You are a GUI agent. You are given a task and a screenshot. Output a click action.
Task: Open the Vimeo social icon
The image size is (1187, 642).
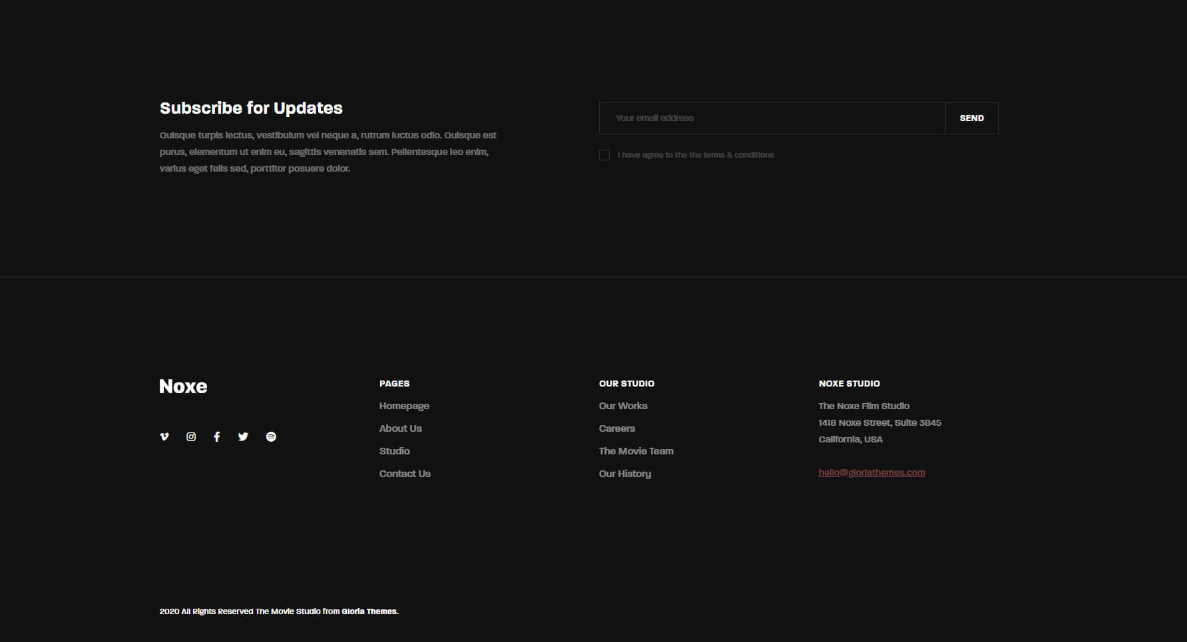click(164, 436)
